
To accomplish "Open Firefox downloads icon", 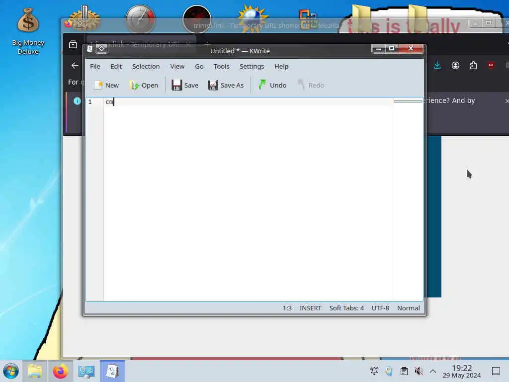I will pos(437,65).
